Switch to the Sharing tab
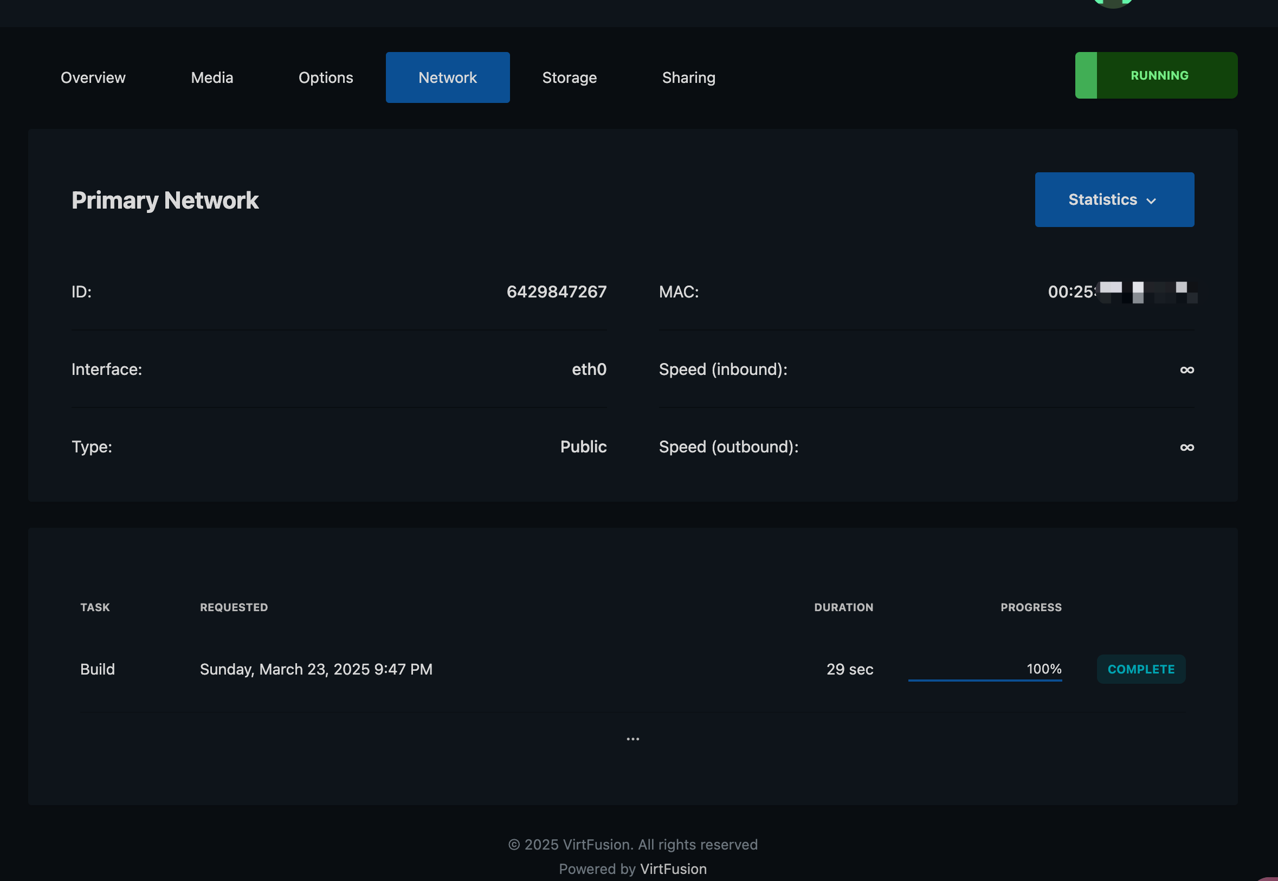1278x881 pixels. [688, 77]
